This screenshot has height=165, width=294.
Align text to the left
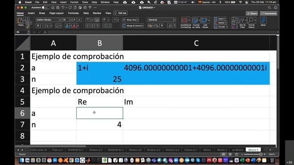tap(88, 26)
